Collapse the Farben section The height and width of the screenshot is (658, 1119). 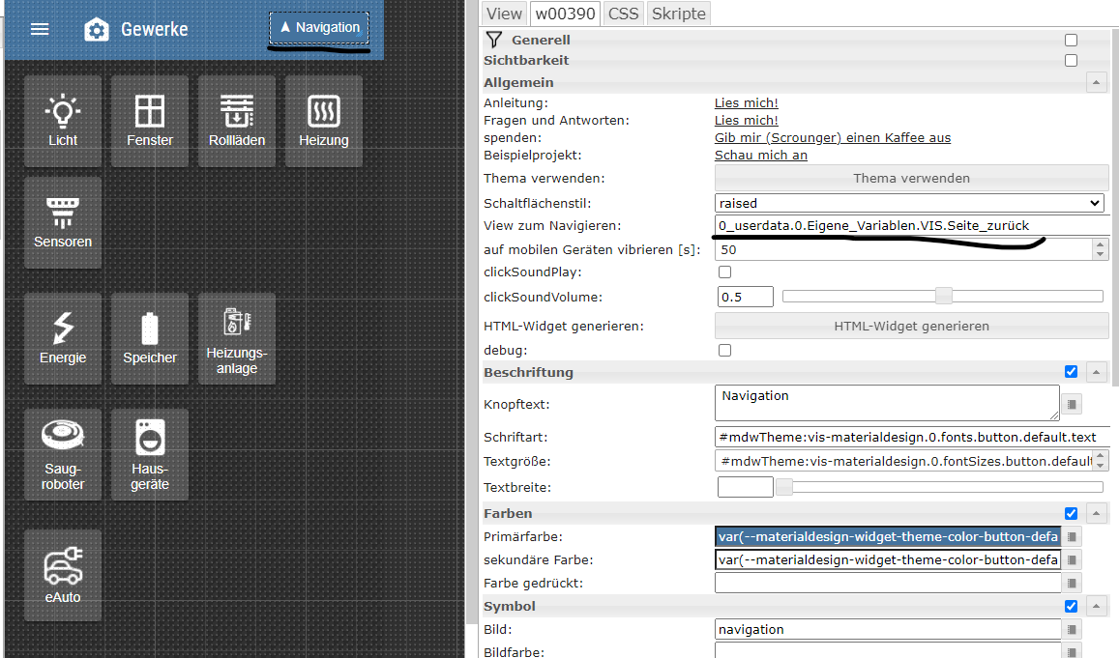pos(1096,514)
